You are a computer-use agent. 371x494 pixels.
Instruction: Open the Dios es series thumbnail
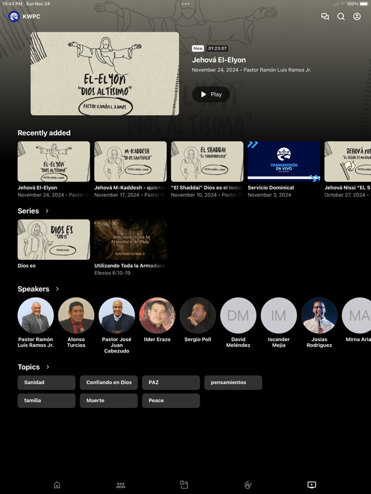pos(53,239)
